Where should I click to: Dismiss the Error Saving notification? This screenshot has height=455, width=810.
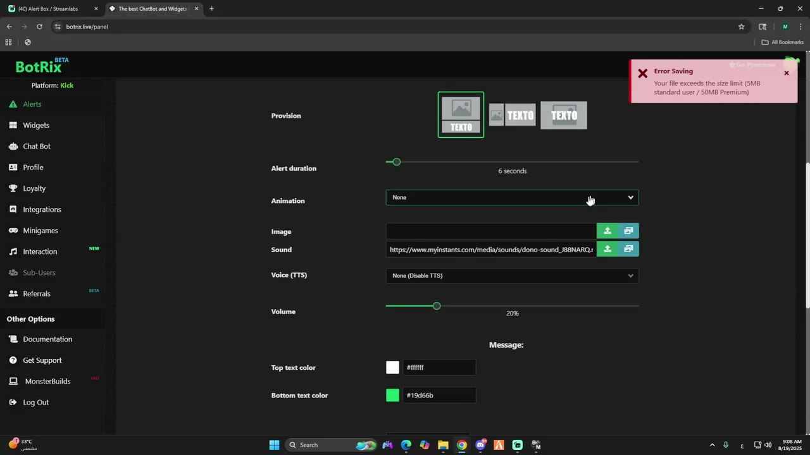(x=787, y=73)
